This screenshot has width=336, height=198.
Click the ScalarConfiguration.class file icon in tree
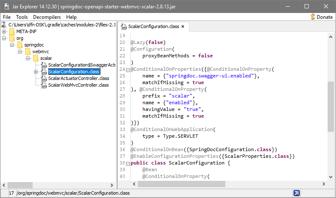pos(44,72)
